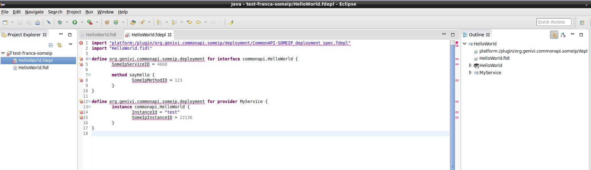This screenshot has height=170, width=591.
Task: Collapse the test-franca-someip project node
Action: click(3, 53)
